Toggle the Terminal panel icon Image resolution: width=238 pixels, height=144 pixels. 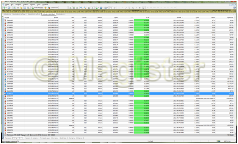[25, 8]
